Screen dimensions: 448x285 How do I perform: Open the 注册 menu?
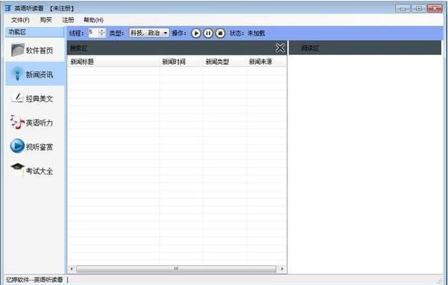pos(69,20)
